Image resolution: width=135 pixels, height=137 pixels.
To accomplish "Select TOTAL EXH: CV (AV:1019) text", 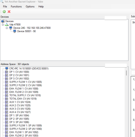I will pyautogui.click(x=23, y=99).
